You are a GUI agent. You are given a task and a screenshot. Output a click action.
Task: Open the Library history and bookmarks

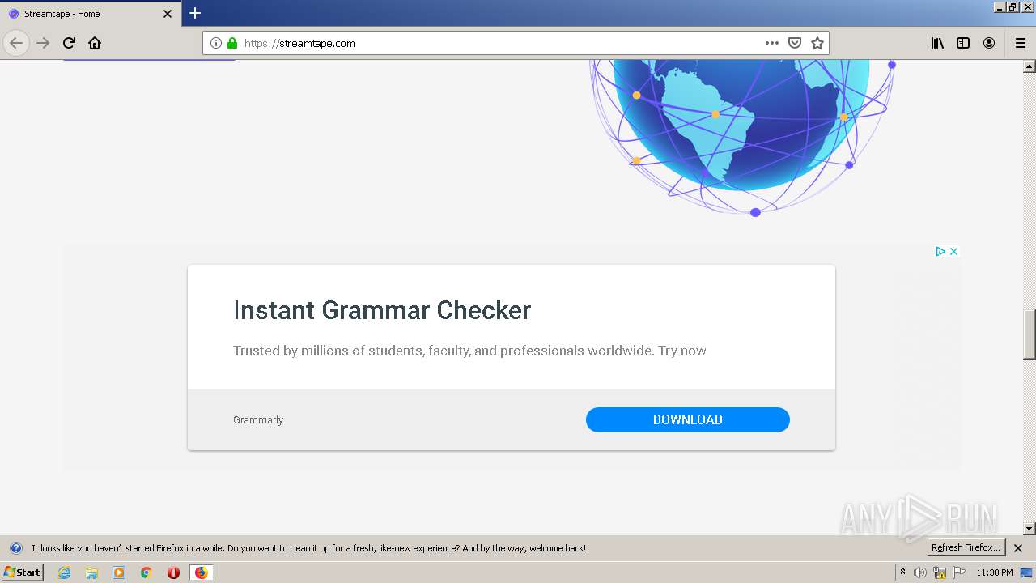point(937,43)
